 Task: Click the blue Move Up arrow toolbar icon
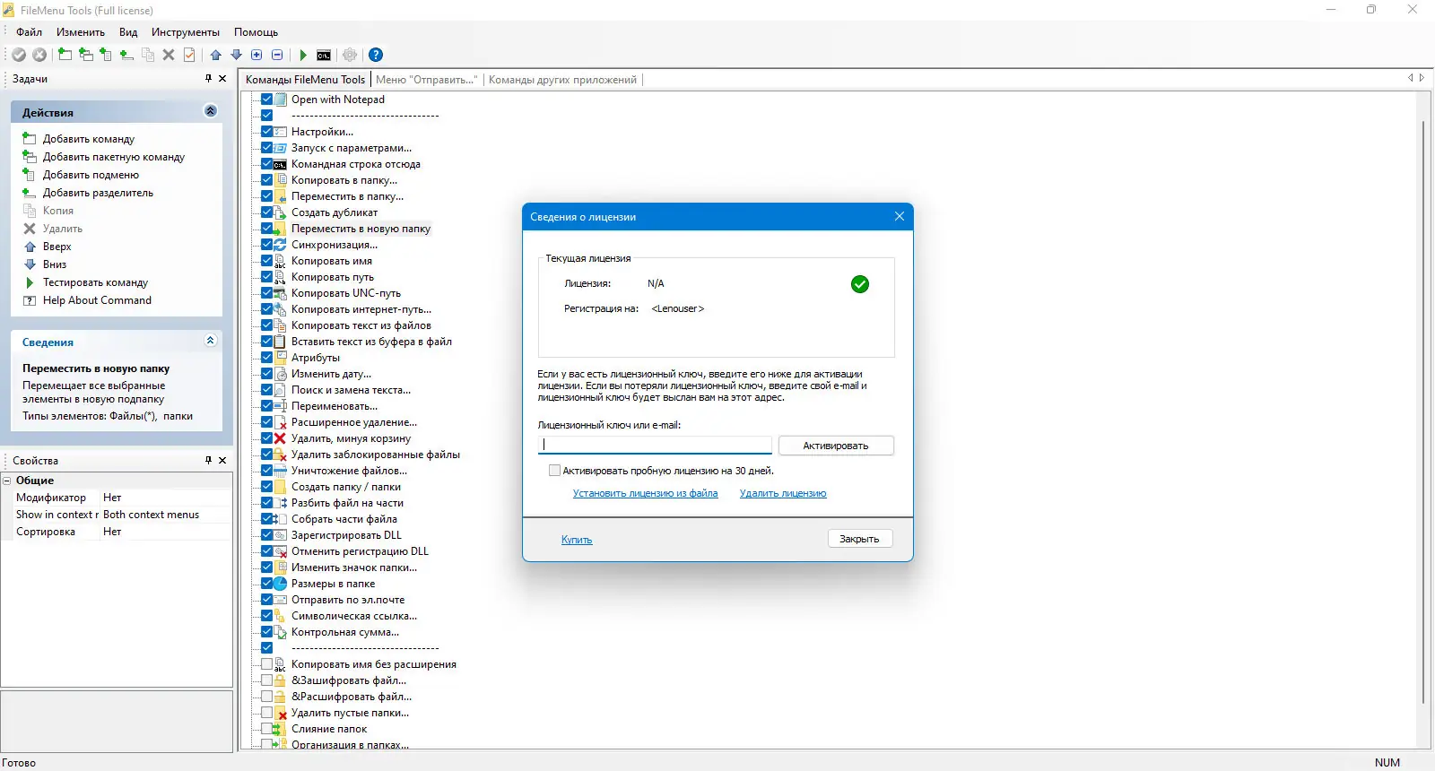pyautogui.click(x=216, y=55)
